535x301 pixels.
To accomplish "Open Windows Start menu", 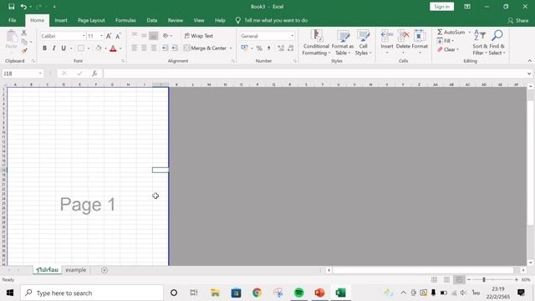I will coord(10,293).
